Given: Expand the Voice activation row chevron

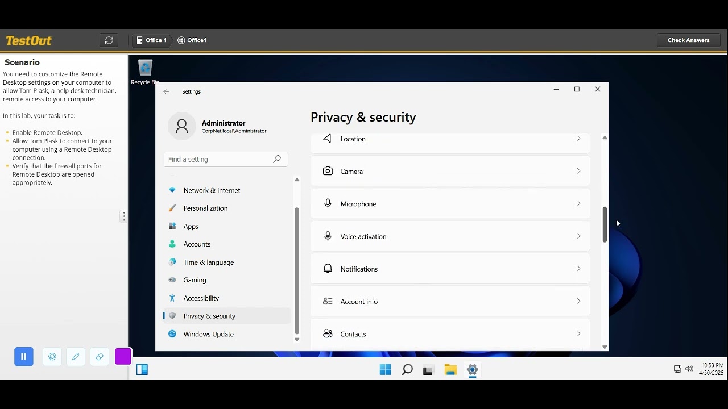Looking at the screenshot, I should coord(579,236).
